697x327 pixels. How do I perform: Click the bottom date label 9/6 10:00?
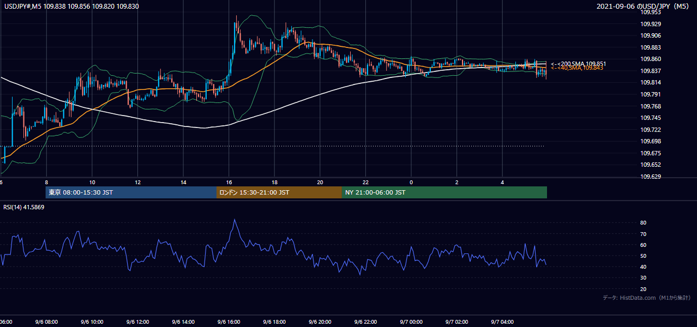click(x=92, y=322)
